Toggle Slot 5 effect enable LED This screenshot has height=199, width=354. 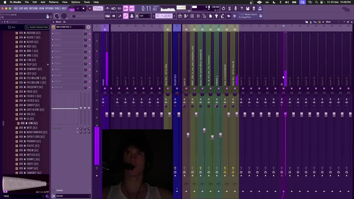click(x=89, y=57)
